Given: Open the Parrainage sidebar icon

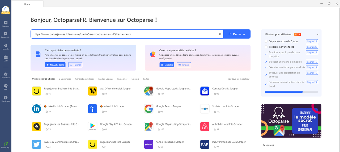Looking at the screenshot, I should pos(6,97).
